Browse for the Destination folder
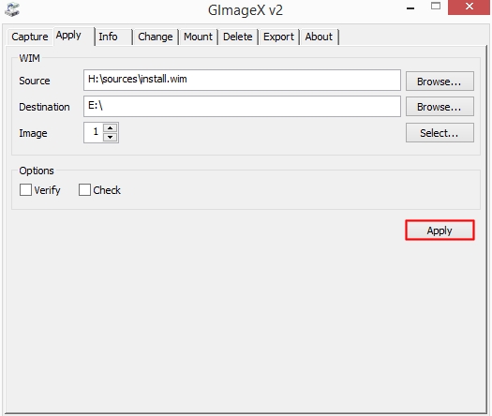The height and width of the screenshot is (416, 492). point(440,107)
